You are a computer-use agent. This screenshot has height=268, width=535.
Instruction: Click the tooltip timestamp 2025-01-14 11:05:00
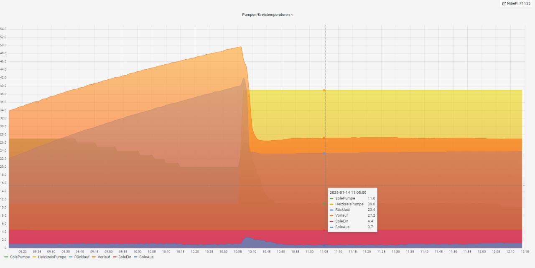pyautogui.click(x=348, y=192)
